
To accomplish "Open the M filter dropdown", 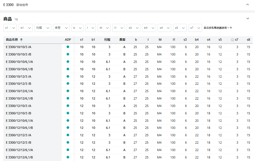I will [x=104, y=28].
